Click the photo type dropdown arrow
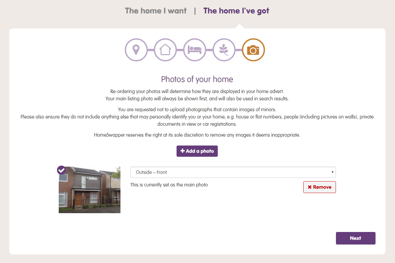 (x=332, y=172)
